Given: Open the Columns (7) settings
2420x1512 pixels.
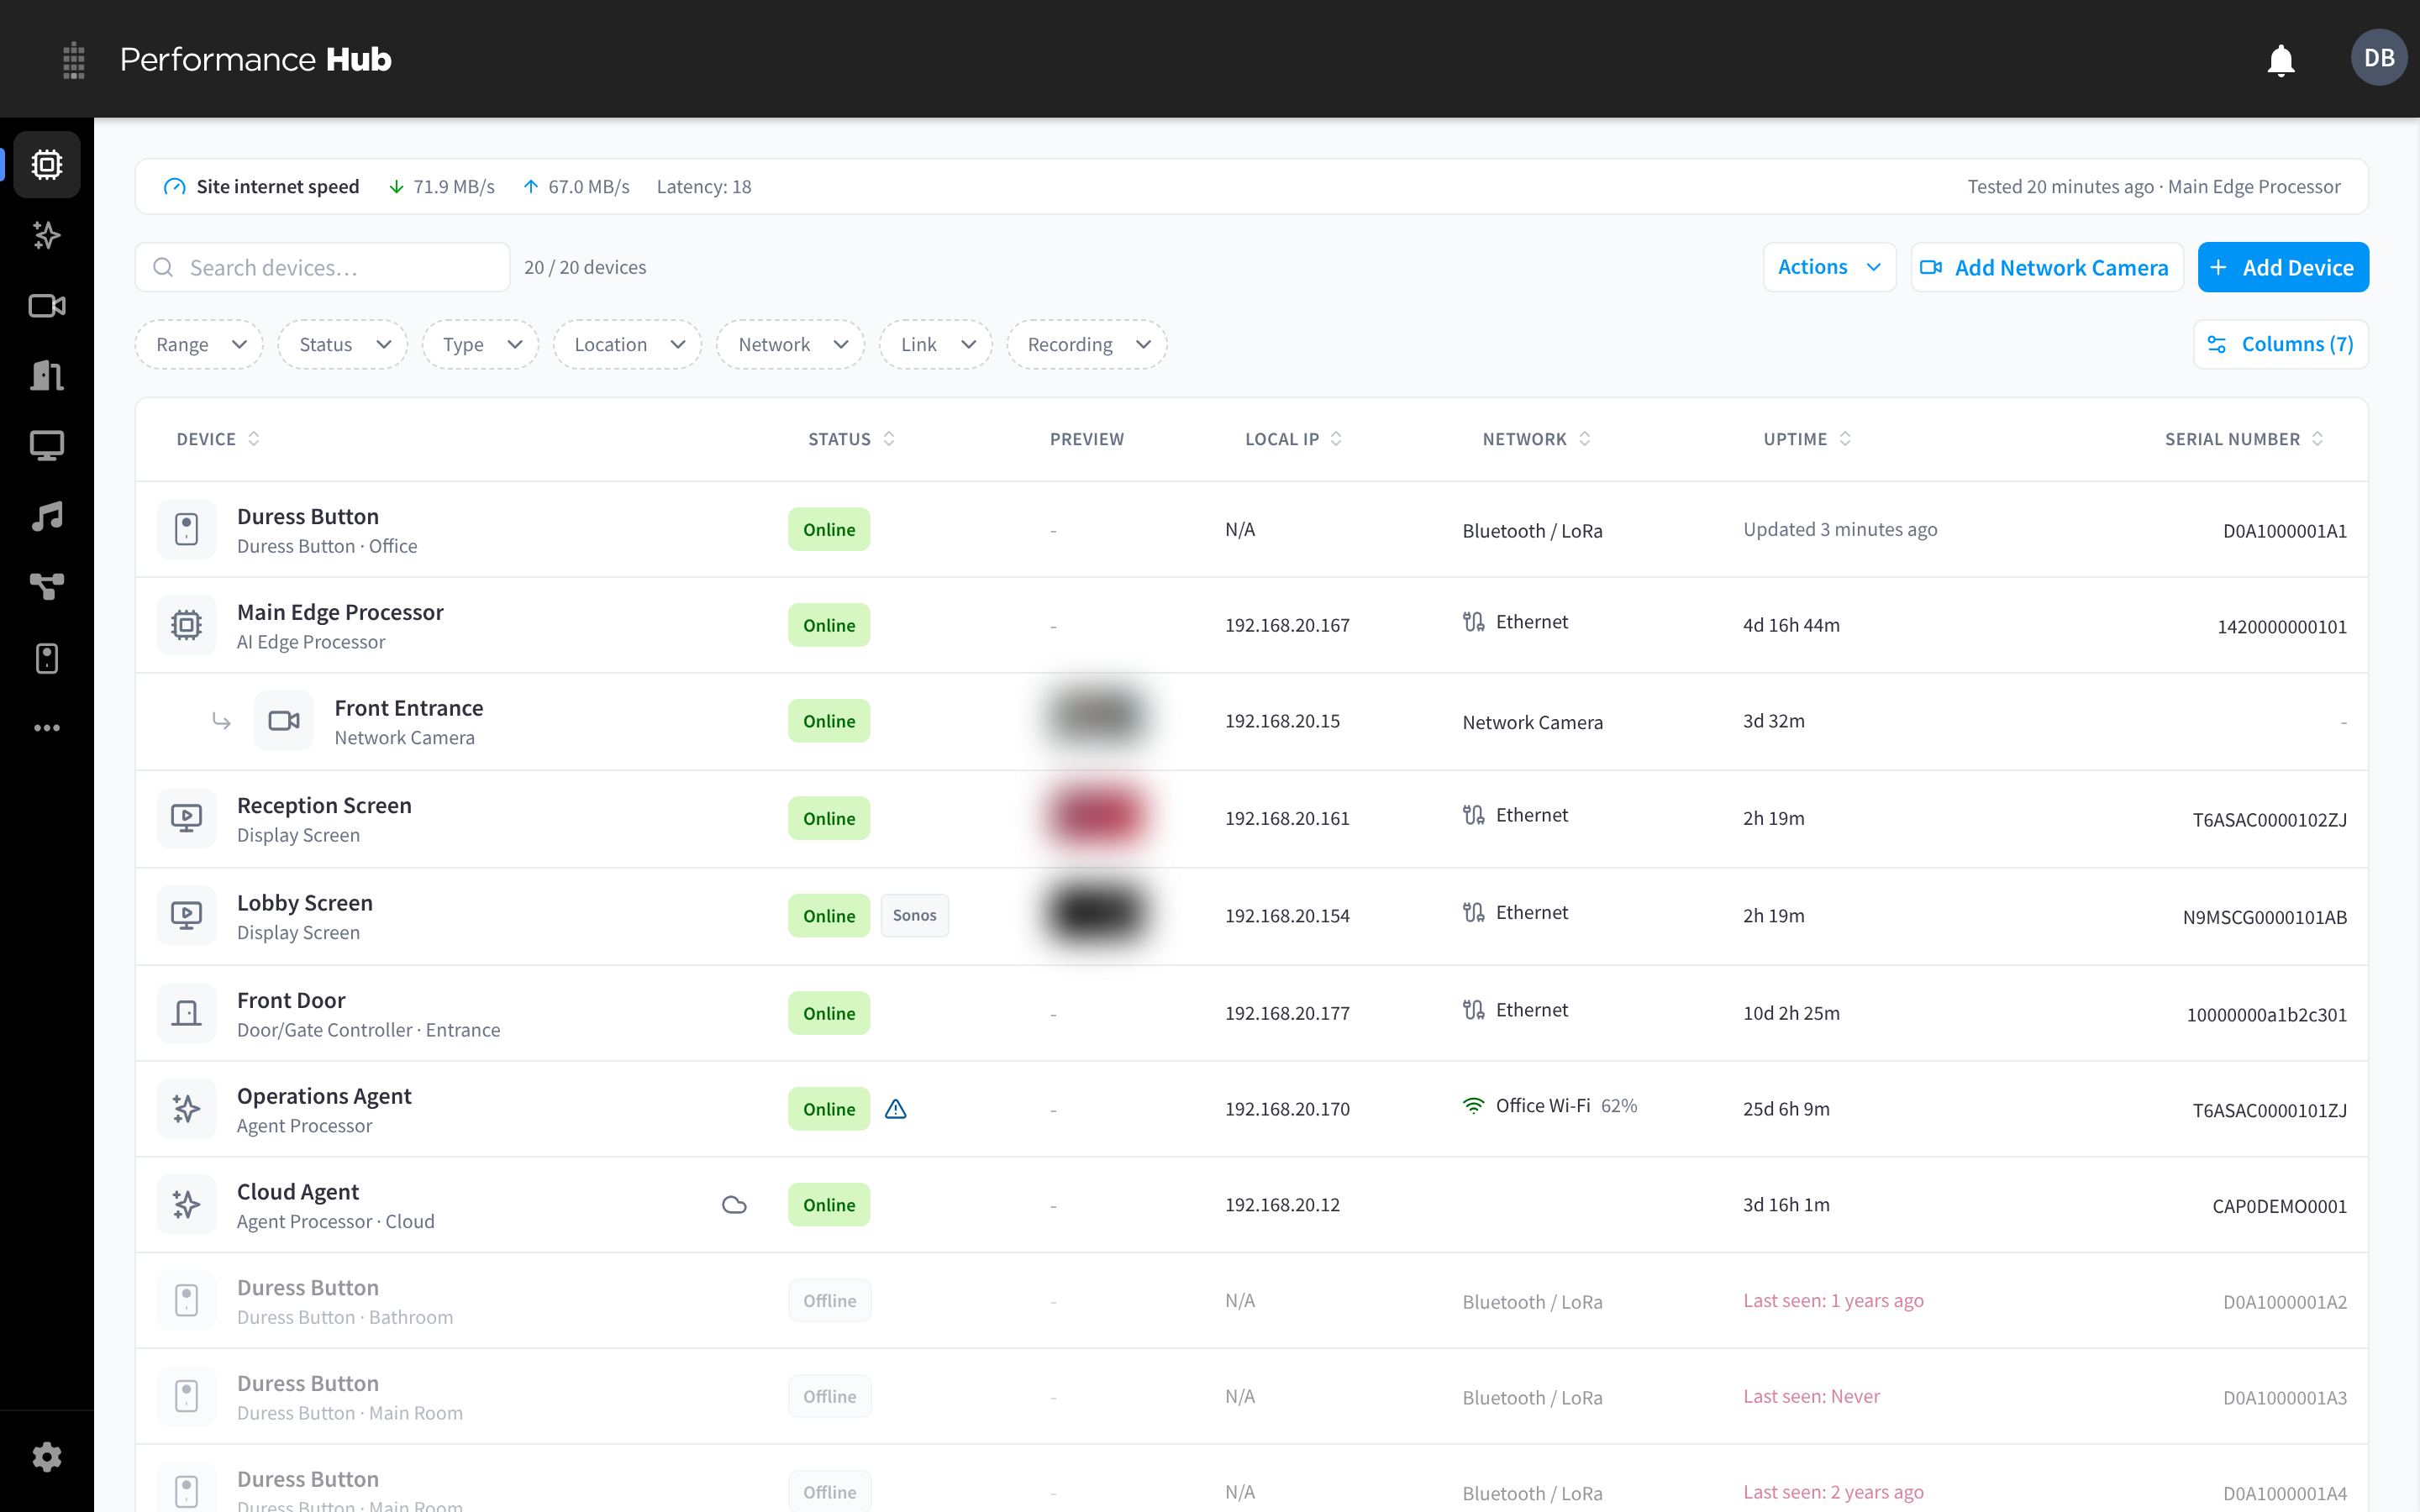Looking at the screenshot, I should pyautogui.click(x=2281, y=345).
